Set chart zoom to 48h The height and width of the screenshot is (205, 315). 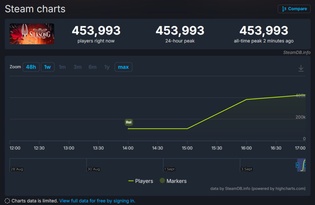click(x=31, y=67)
